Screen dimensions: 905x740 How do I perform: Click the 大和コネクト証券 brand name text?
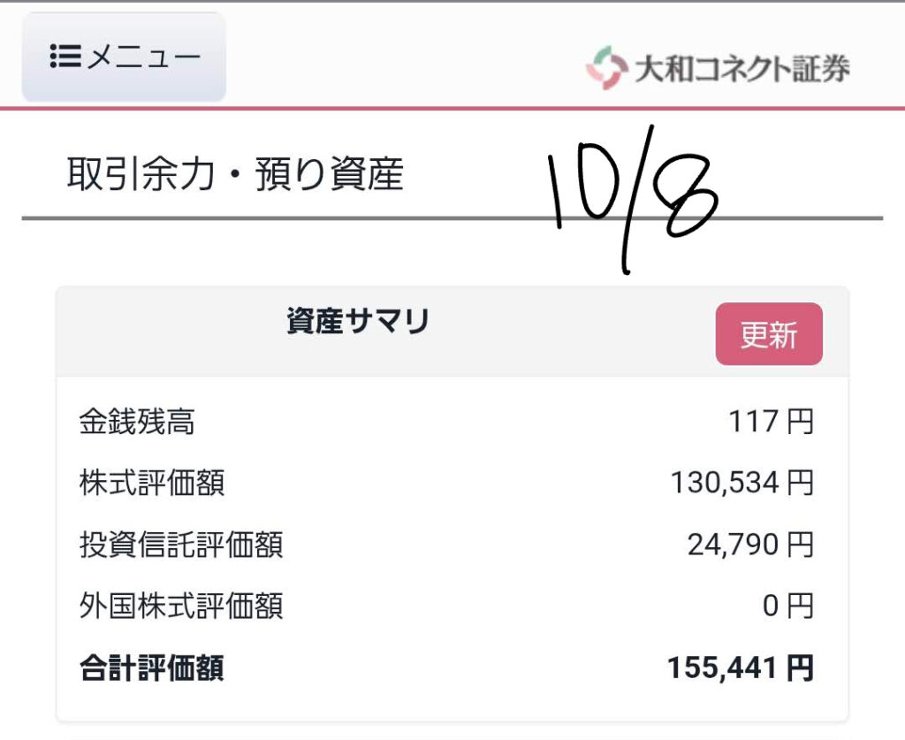[x=741, y=69]
